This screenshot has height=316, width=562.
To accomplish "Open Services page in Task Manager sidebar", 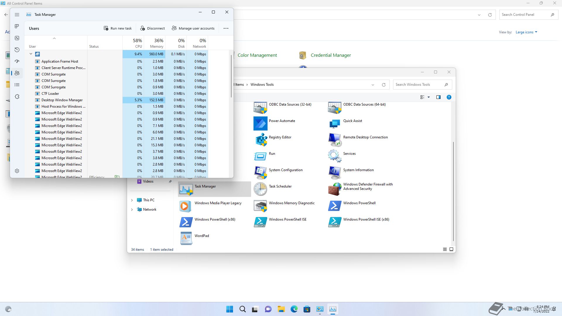I will (x=17, y=97).
